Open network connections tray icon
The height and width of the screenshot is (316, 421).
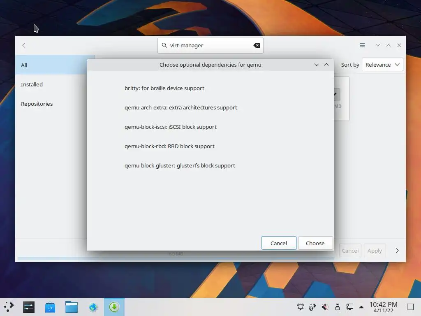pos(349,307)
